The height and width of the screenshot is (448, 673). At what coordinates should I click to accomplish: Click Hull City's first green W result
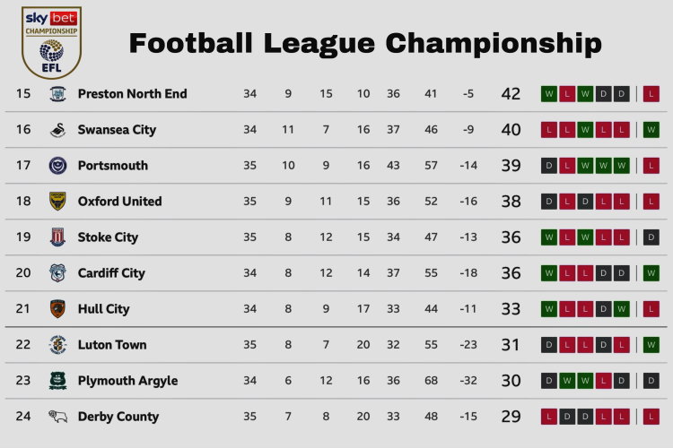point(548,309)
